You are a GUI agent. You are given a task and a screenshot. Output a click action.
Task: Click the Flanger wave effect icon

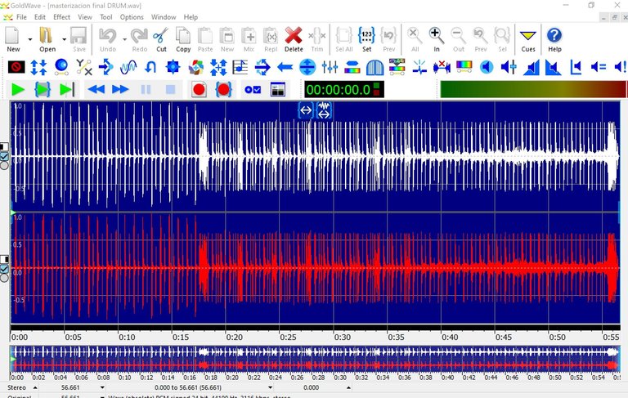(x=128, y=67)
